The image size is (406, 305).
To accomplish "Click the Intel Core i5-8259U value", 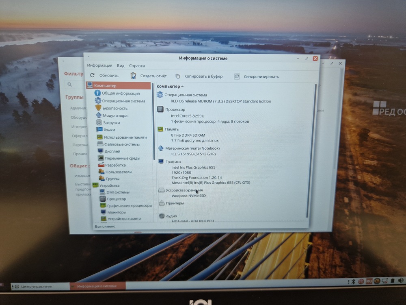I will [x=188, y=115].
